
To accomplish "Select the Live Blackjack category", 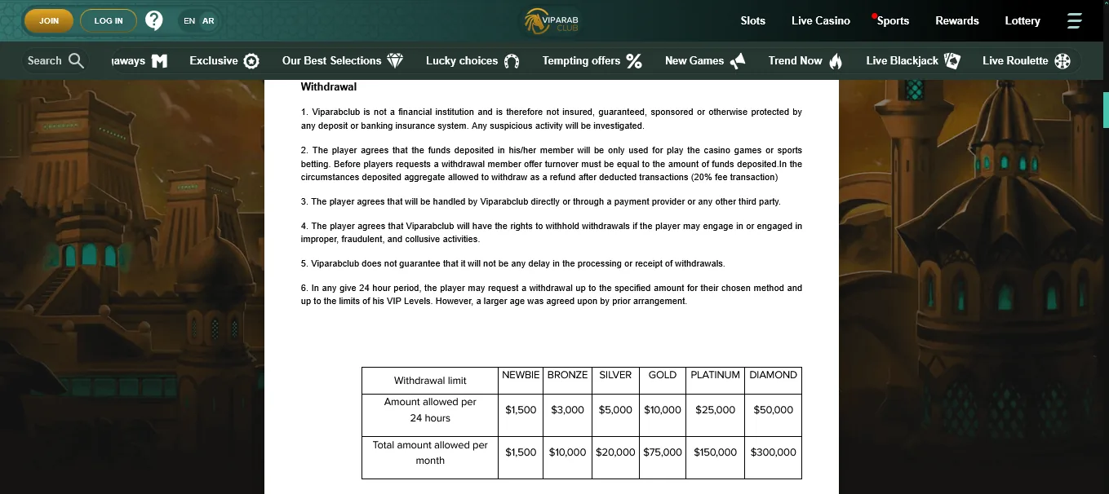I will 913,61.
